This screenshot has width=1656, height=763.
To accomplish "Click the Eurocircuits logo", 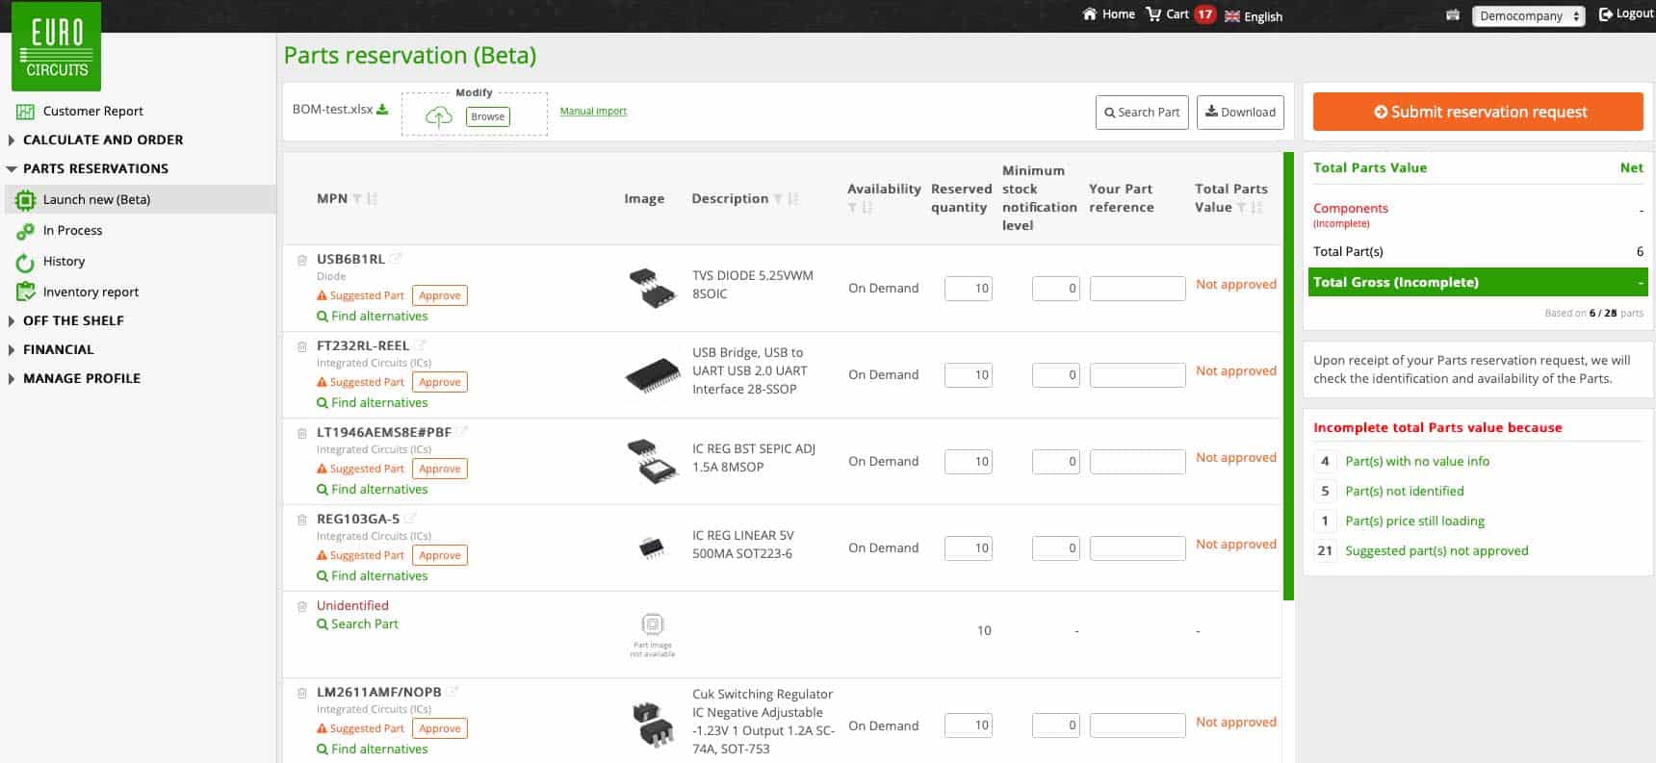I will point(57,46).
